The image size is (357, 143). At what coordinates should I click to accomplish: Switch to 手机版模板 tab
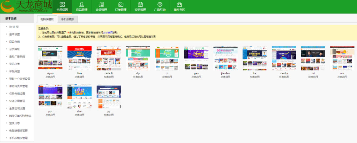coord(67,20)
